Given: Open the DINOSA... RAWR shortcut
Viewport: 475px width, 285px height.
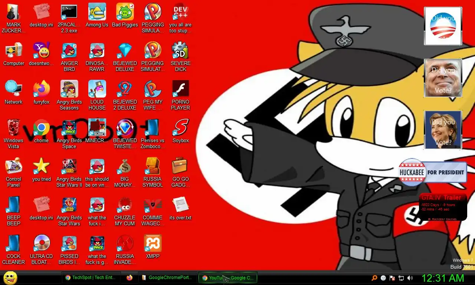Looking at the screenshot, I should tap(97, 57).
